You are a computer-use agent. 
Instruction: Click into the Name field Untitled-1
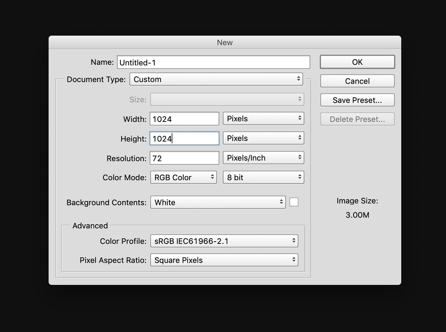pos(213,62)
